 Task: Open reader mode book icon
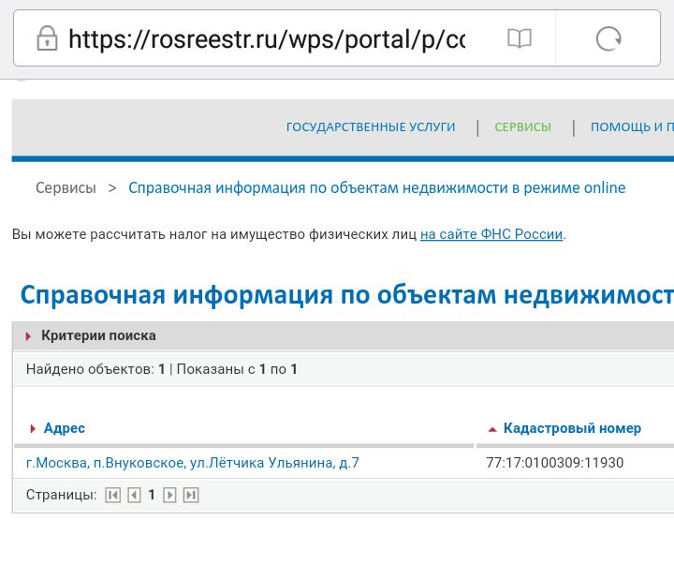coord(520,38)
